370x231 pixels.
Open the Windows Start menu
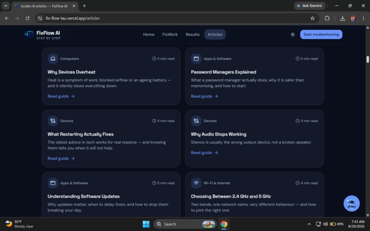pyautogui.click(x=146, y=224)
